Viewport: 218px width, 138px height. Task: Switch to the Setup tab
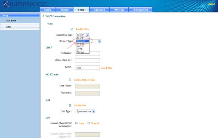coord(81,10)
